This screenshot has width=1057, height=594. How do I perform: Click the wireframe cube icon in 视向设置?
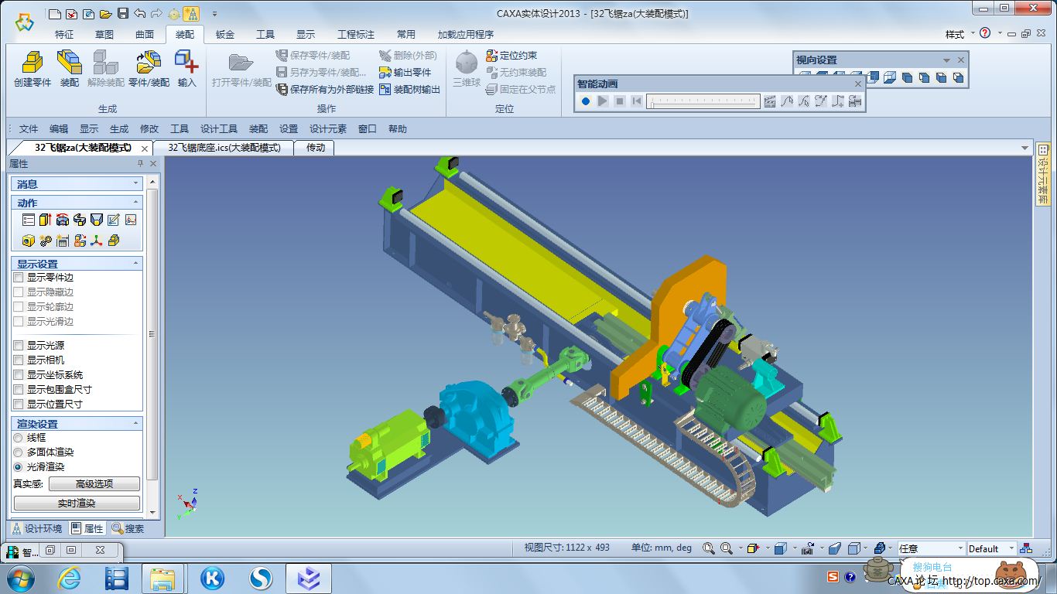[x=890, y=77]
